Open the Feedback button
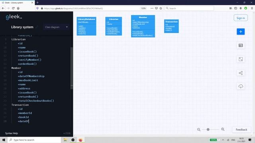This screenshot has width=255, height=143. (x=241, y=130)
